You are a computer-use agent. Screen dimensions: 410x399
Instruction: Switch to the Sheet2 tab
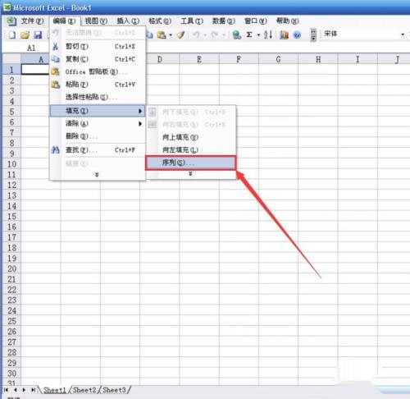tap(84, 390)
